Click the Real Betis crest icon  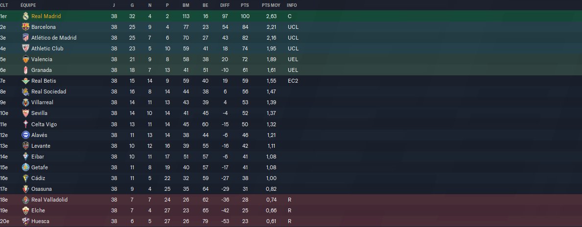[x=25, y=81]
